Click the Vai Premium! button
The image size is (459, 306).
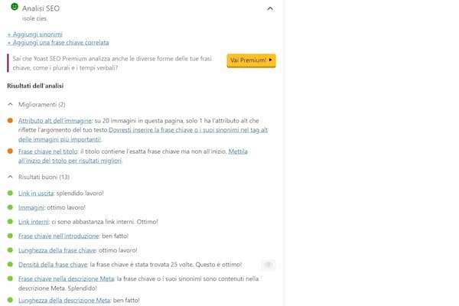(x=251, y=60)
